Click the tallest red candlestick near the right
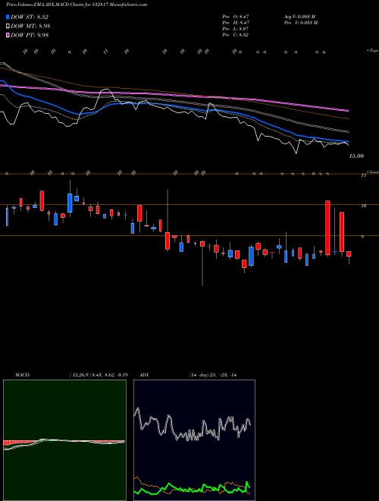Image resolution: width=379 pixels, height=501 pixels. 327,228
